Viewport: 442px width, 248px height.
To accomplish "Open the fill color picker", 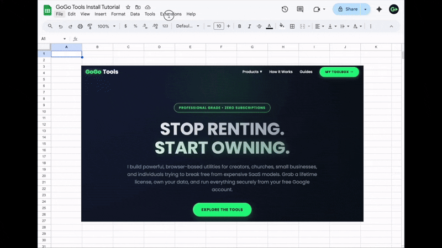I will [x=282, y=26].
